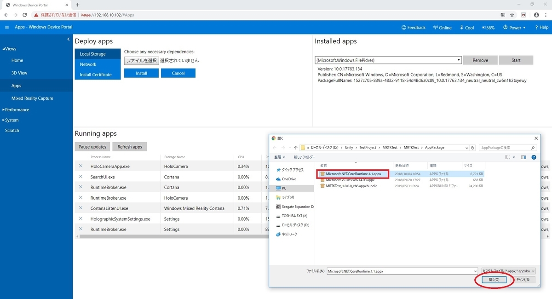Screen dimensions: 552x299
Task: Click Start for the installed app
Action: click(516, 60)
